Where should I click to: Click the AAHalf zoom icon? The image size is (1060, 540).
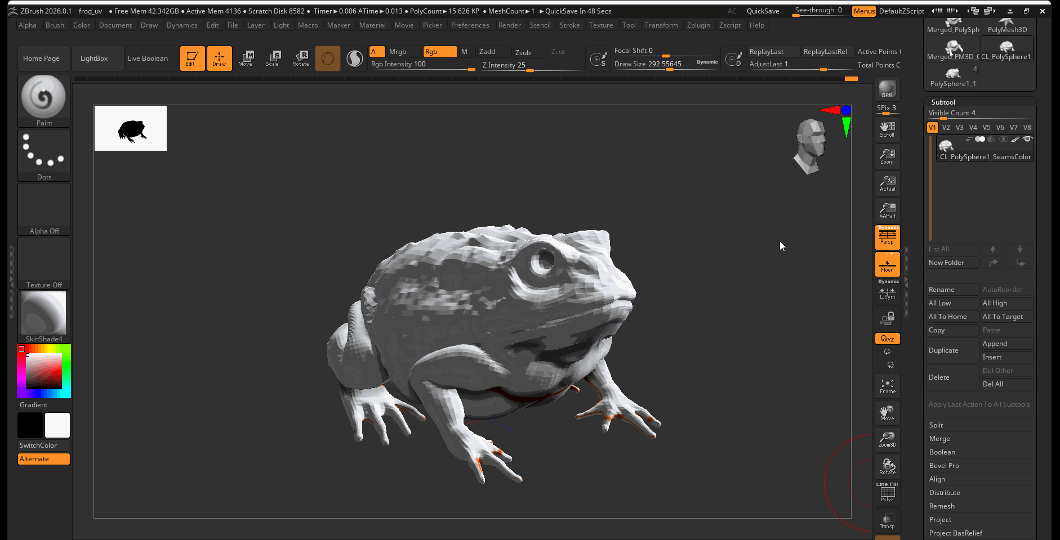point(887,210)
